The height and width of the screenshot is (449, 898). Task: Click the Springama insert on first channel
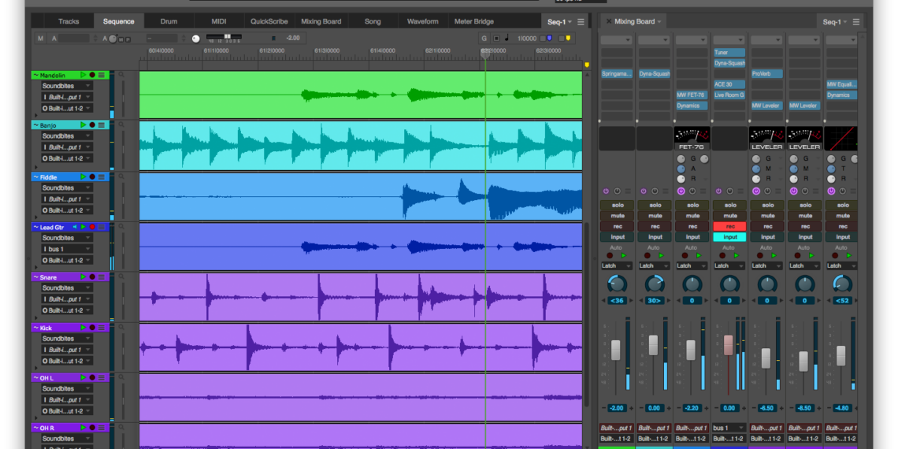[616, 74]
